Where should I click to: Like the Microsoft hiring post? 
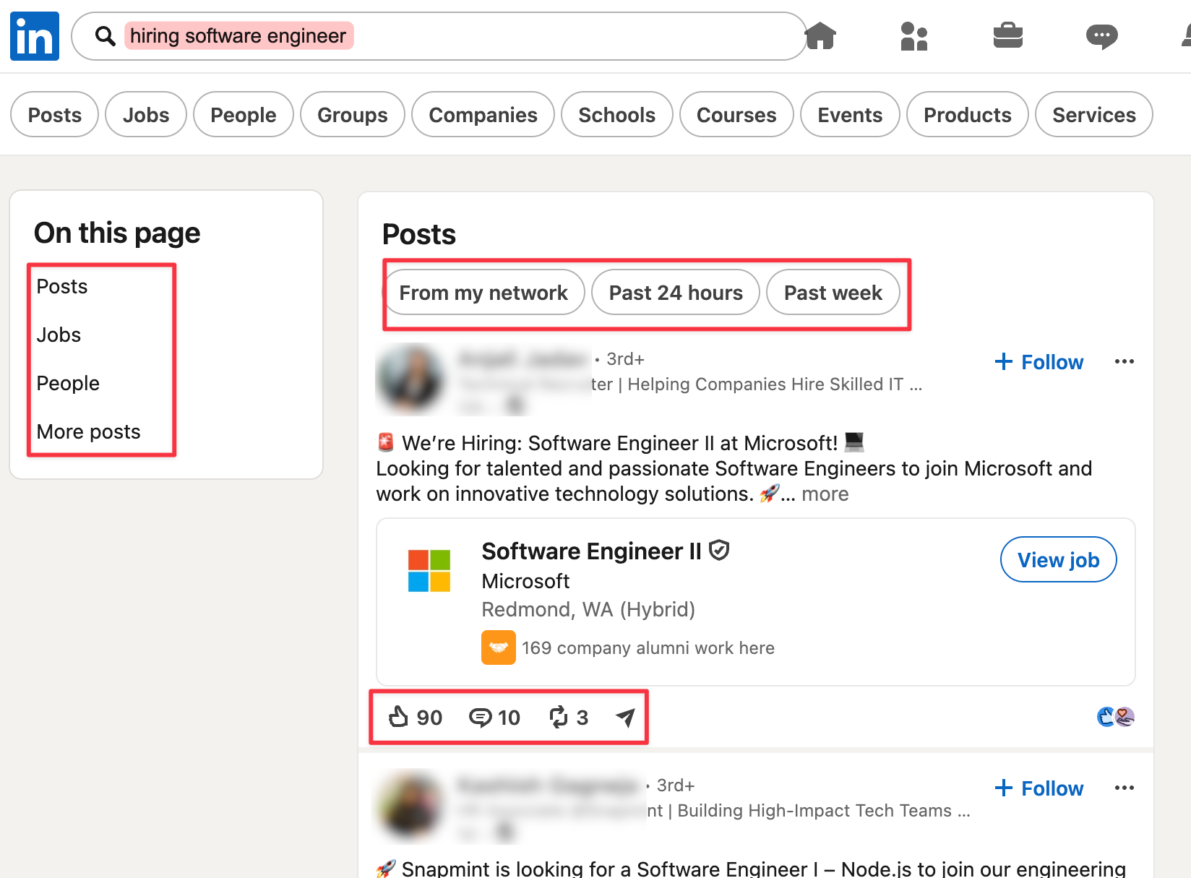[416, 717]
